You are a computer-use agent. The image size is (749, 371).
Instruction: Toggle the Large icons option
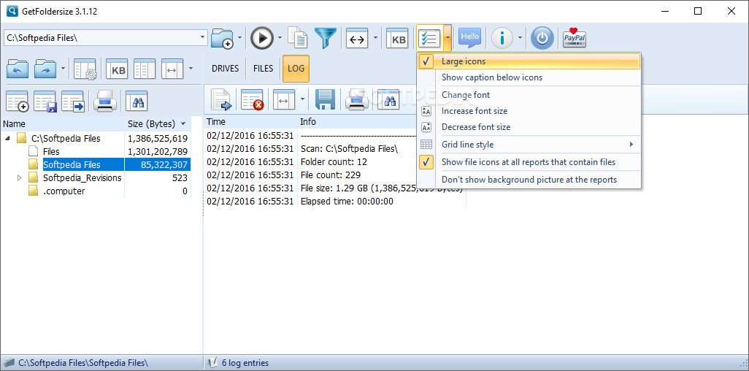(529, 61)
